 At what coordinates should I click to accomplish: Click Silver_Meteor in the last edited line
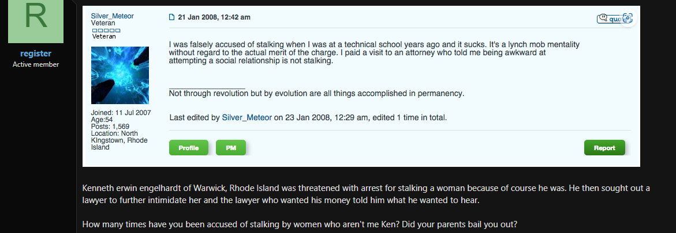(247, 117)
